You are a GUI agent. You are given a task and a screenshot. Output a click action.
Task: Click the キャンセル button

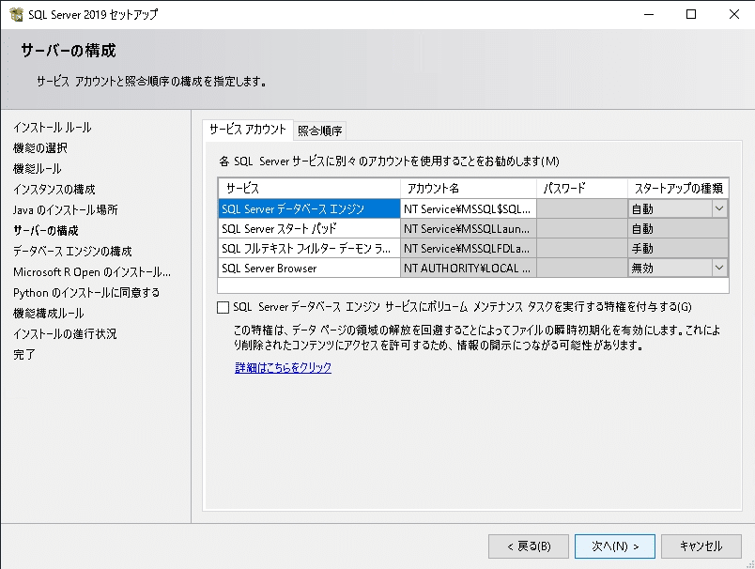701,546
